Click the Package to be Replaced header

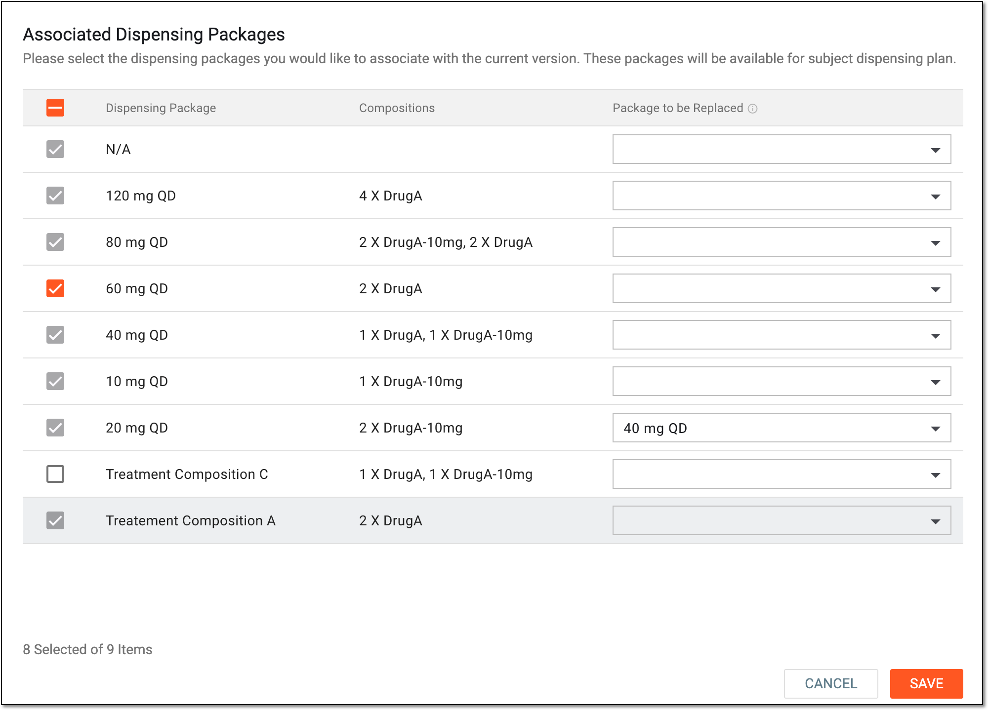click(678, 108)
